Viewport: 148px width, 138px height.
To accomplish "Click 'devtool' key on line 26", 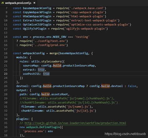I will tap(22, 86).
